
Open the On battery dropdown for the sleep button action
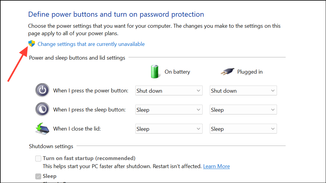(169, 109)
